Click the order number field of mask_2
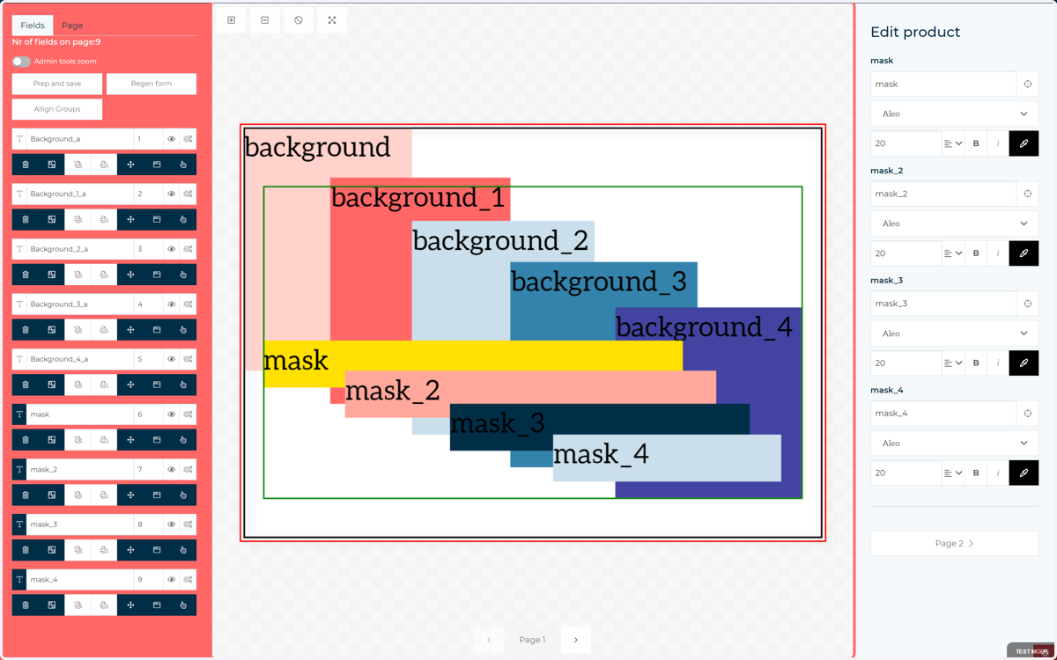The height and width of the screenshot is (660, 1057). point(148,469)
